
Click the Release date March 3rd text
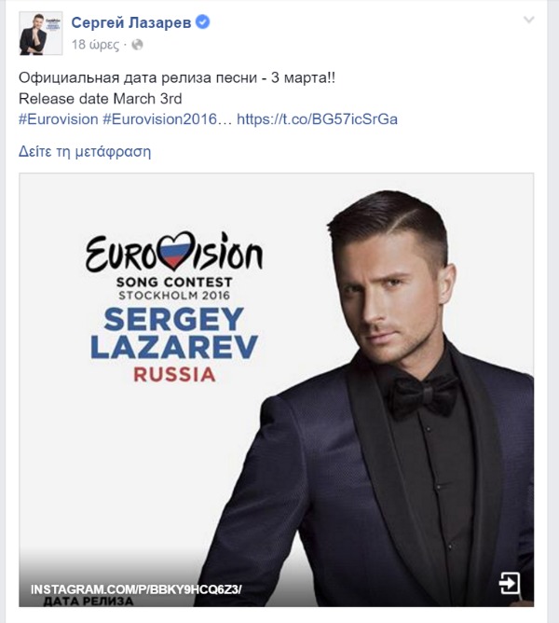[x=100, y=99]
